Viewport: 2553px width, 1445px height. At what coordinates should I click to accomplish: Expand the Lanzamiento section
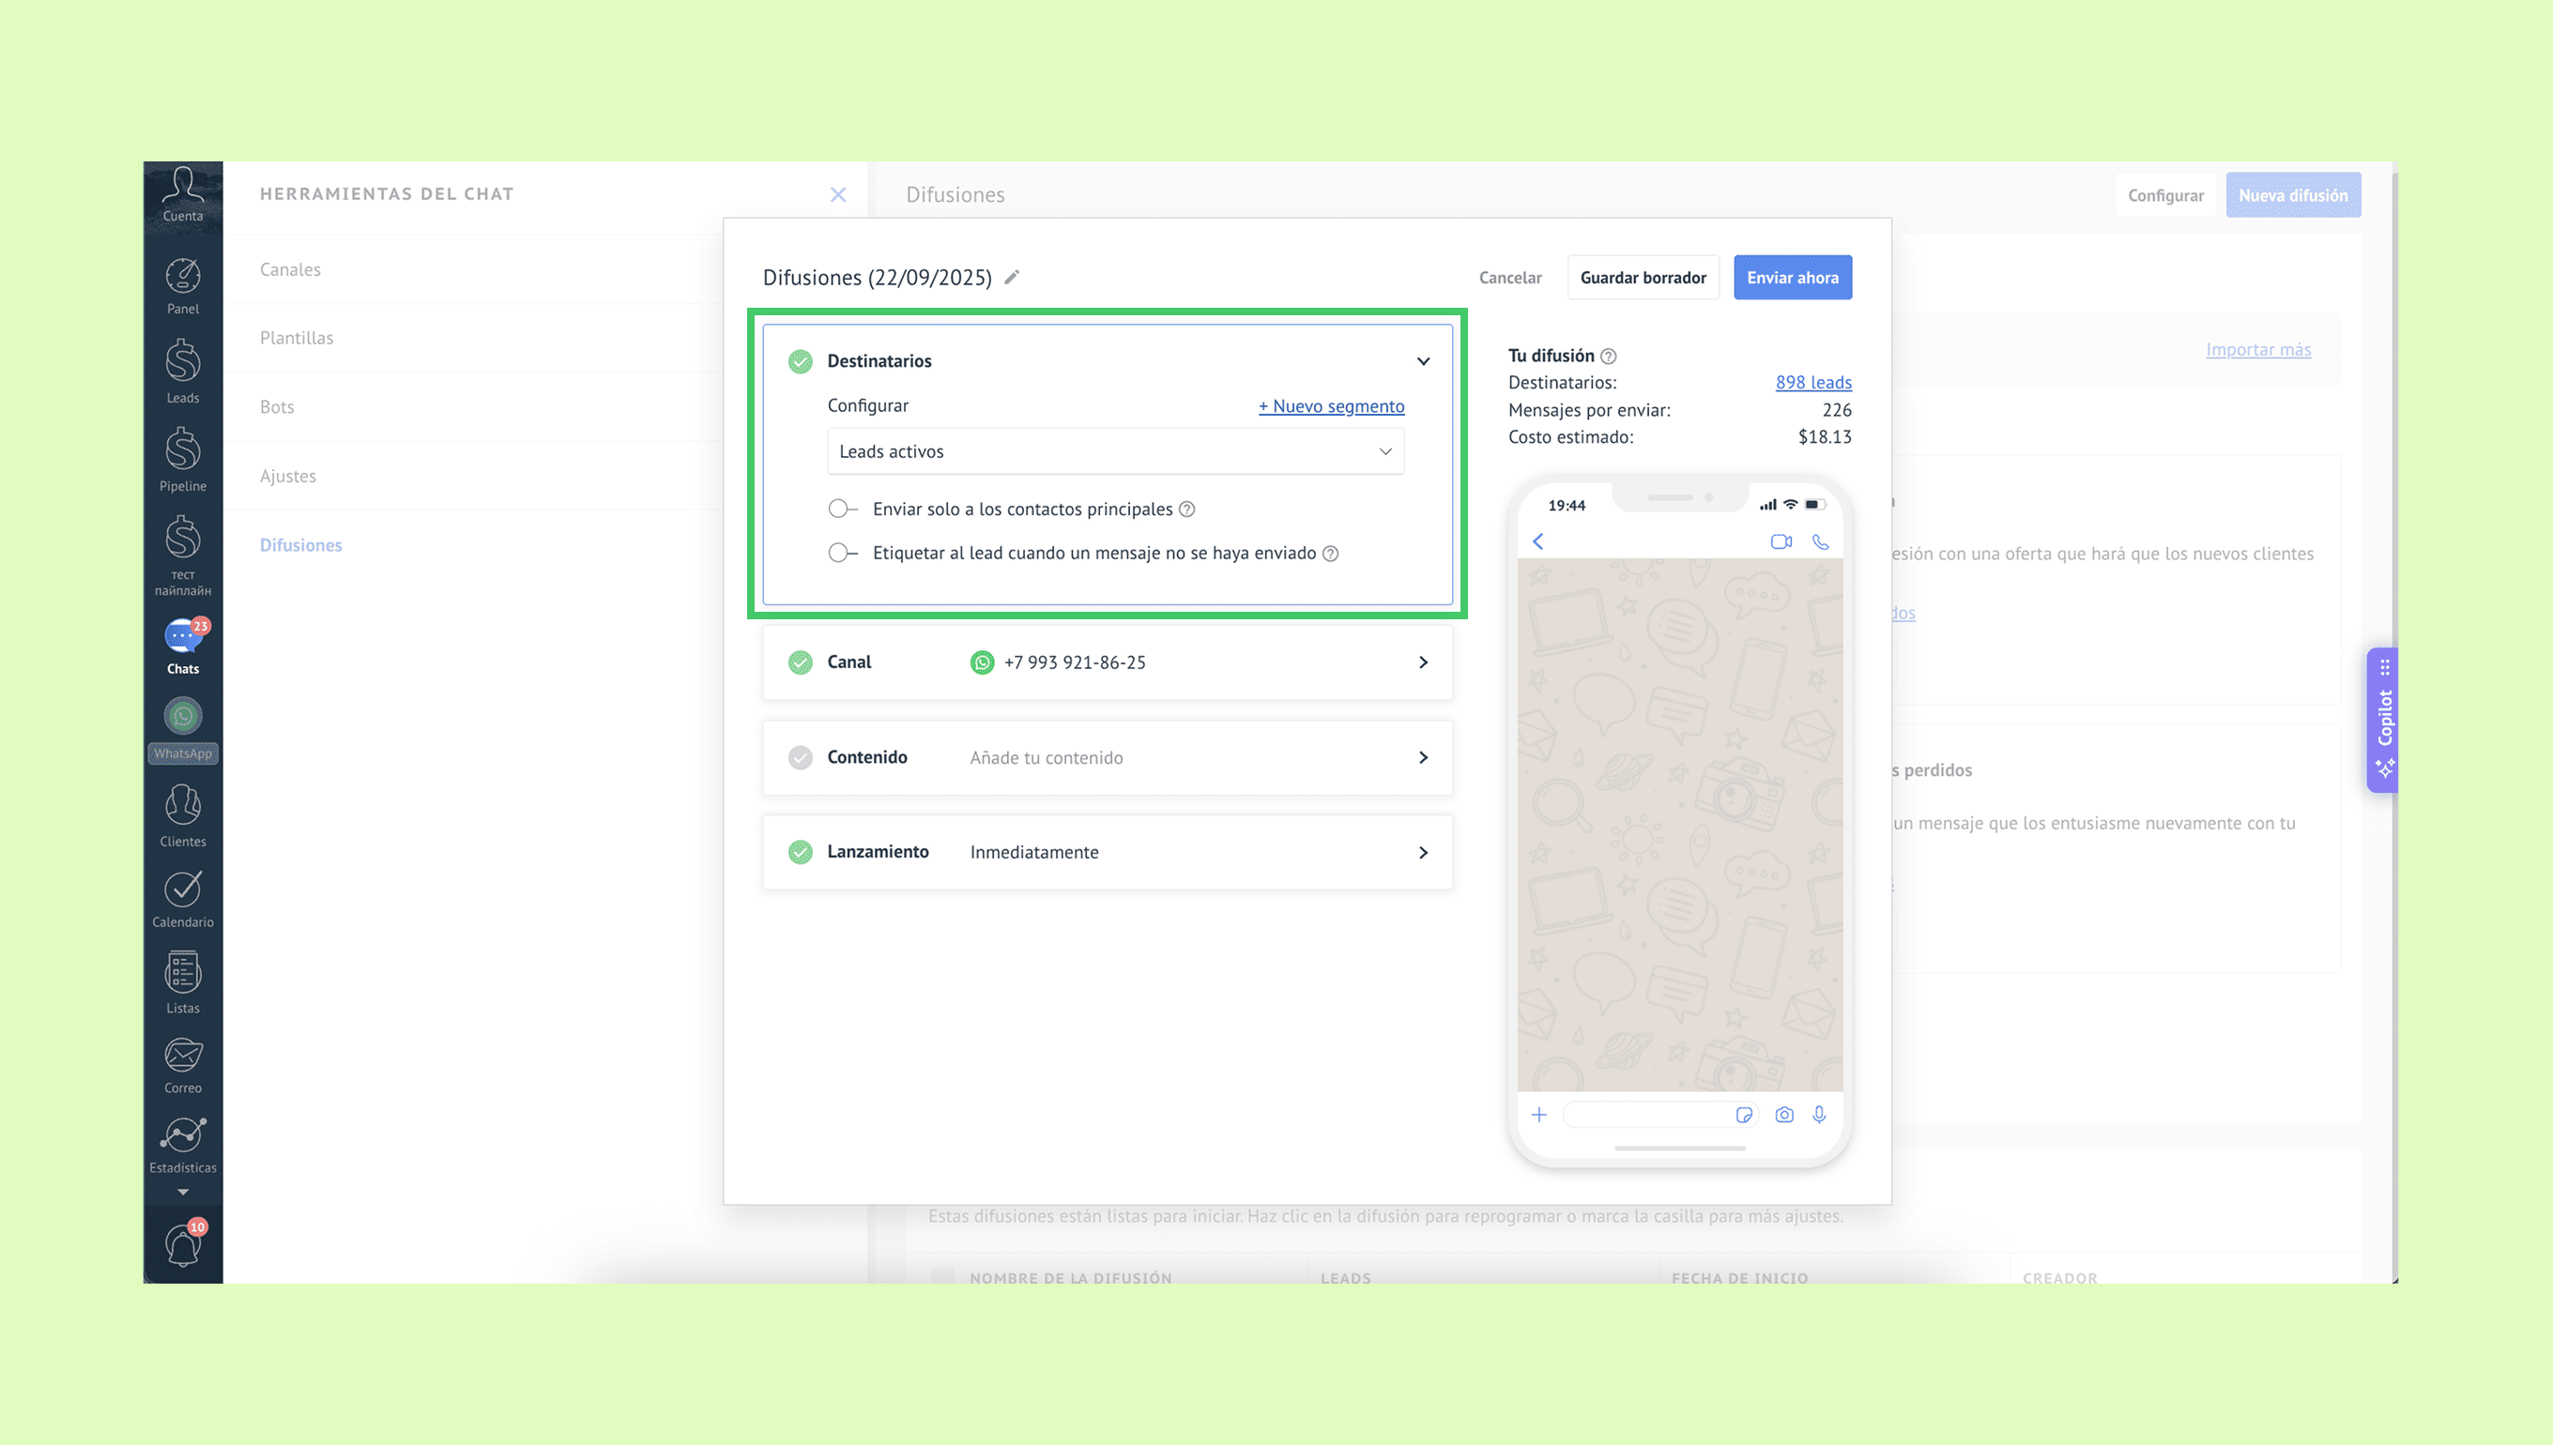click(x=1422, y=853)
